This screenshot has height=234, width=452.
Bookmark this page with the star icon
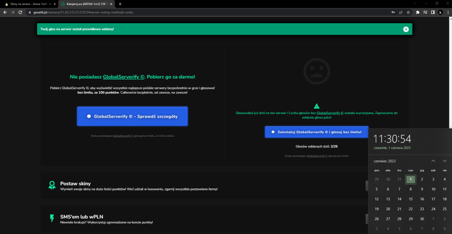408,12
